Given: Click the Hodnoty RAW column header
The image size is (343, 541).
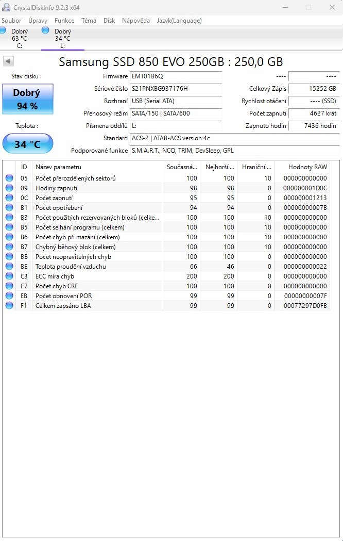Looking at the screenshot, I should click(302, 167).
